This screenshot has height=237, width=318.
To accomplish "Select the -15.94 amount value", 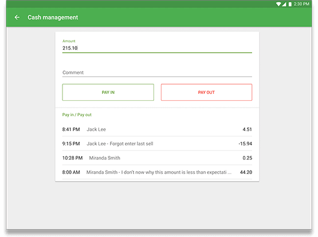I will [245, 144].
